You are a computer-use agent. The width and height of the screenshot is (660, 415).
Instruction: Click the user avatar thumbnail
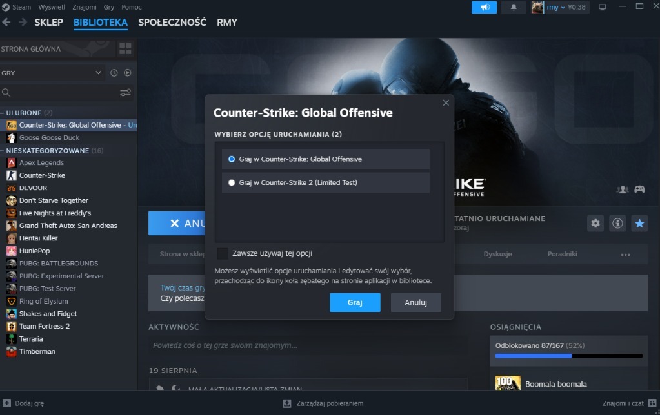coord(537,7)
